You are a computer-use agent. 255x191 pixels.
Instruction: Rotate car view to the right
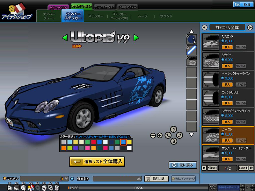[x=179, y=135]
